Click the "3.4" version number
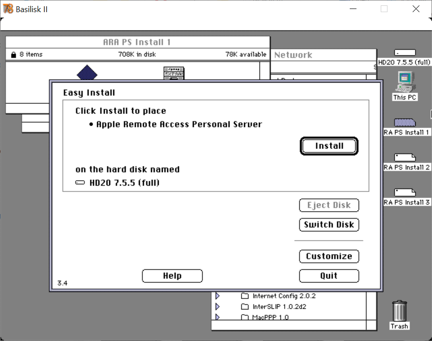The image size is (432, 341). pos(62,283)
